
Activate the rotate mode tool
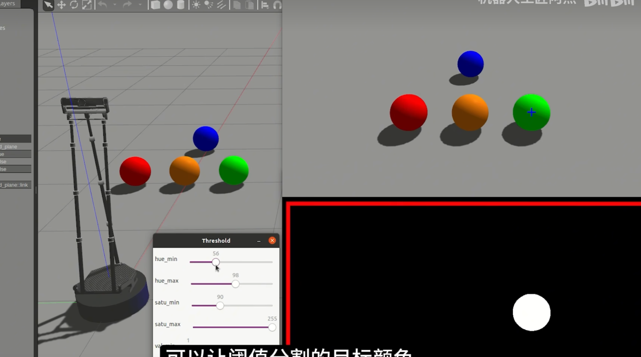[74, 5]
